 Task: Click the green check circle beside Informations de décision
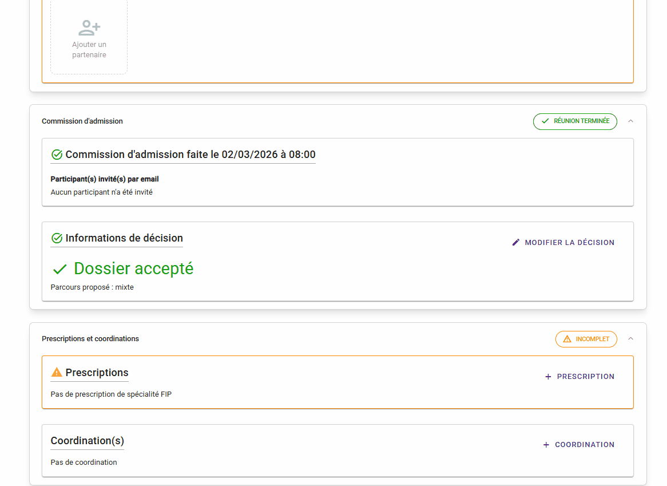click(57, 238)
